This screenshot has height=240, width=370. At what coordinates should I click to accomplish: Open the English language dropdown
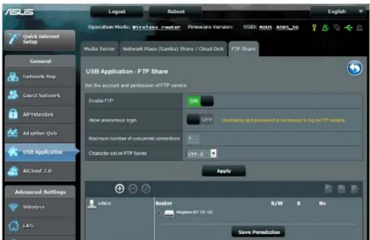pyautogui.click(x=338, y=12)
